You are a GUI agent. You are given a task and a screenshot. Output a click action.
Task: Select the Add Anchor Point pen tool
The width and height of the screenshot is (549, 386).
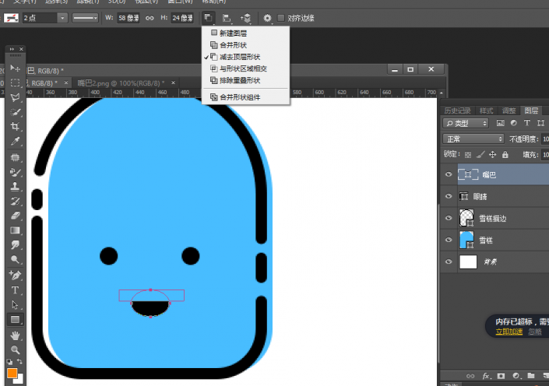pyautogui.click(x=15, y=275)
